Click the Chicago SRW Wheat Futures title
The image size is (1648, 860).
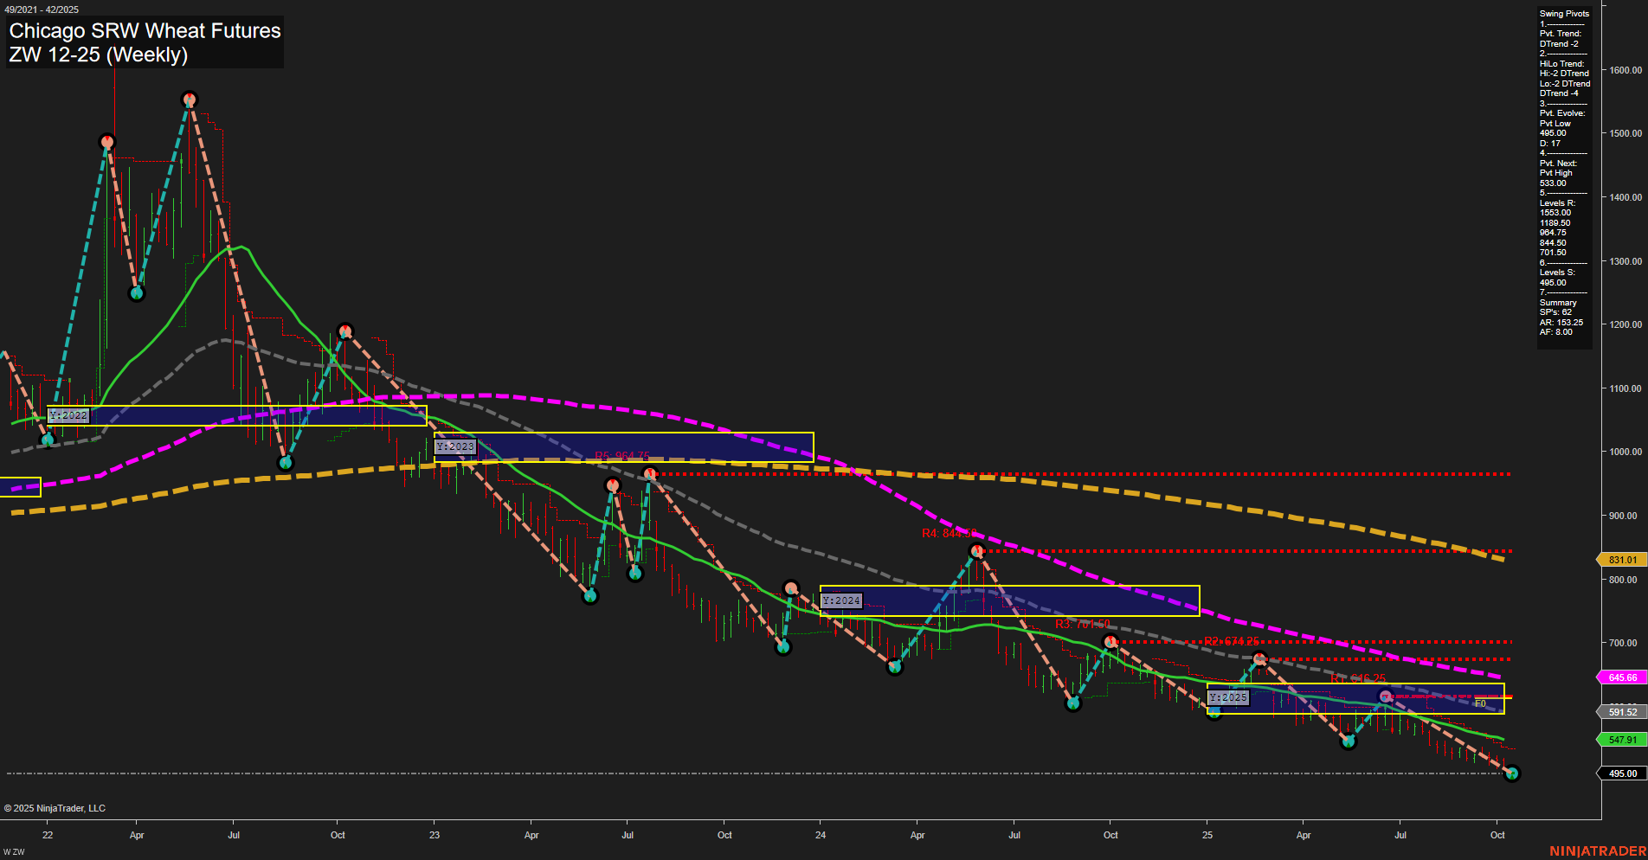(x=144, y=31)
